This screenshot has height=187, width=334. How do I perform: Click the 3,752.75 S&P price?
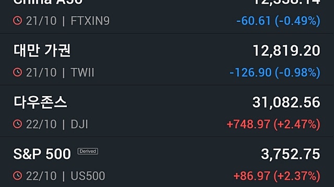(x=291, y=154)
